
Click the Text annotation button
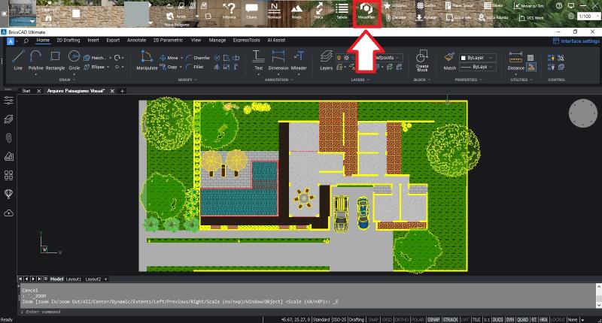(258, 60)
